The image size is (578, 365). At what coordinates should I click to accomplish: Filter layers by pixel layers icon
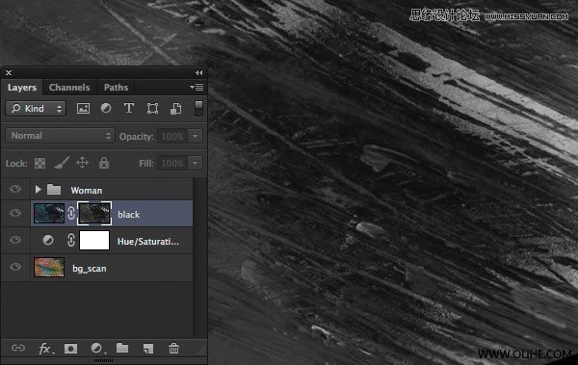coord(83,109)
